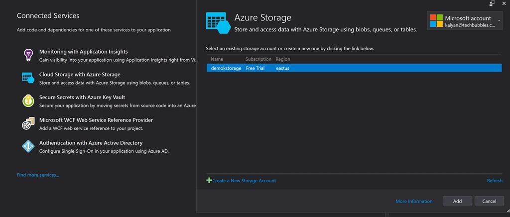The image size is (510, 217).
Task: Open the kalyan@techbubbles account selector
Action: click(x=465, y=21)
